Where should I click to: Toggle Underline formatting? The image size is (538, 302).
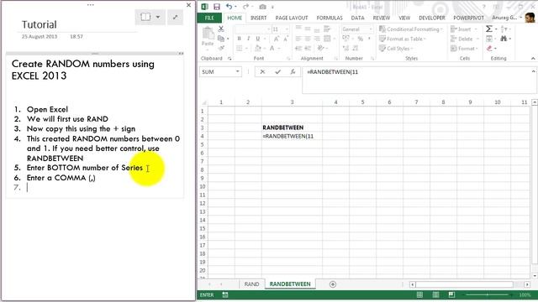(258, 39)
